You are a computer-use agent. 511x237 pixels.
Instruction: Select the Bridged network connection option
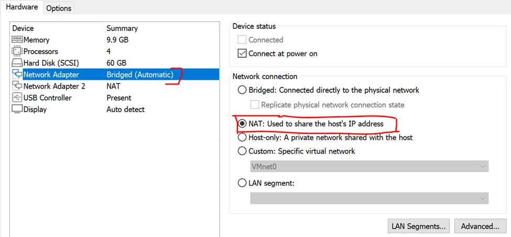242,90
